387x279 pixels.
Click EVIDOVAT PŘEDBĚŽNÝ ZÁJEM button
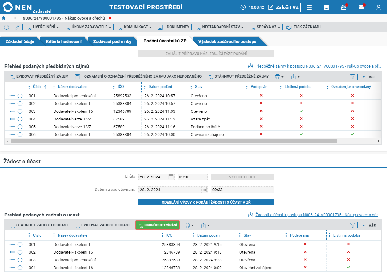pos(39,76)
